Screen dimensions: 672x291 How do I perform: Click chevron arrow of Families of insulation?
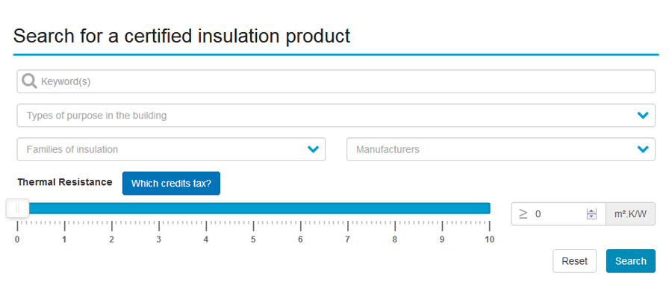click(x=314, y=149)
